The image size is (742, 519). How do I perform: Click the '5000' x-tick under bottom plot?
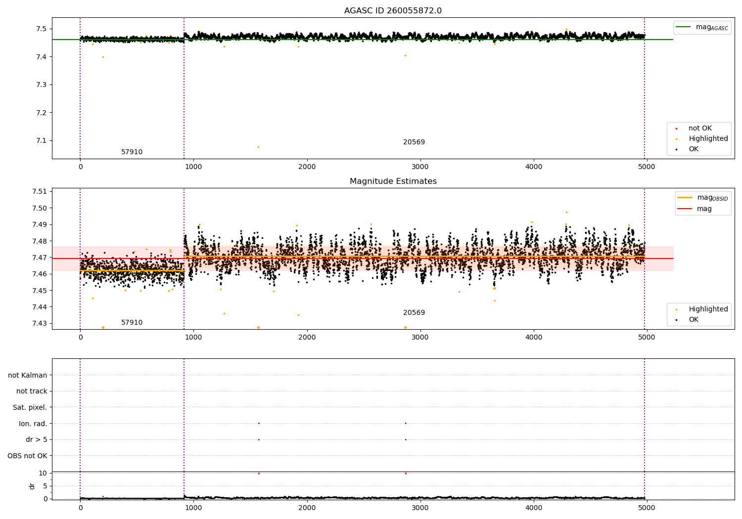click(647, 508)
